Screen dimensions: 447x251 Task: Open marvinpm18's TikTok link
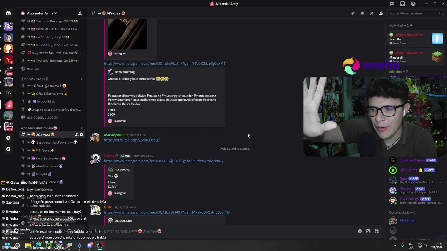coord(132,140)
